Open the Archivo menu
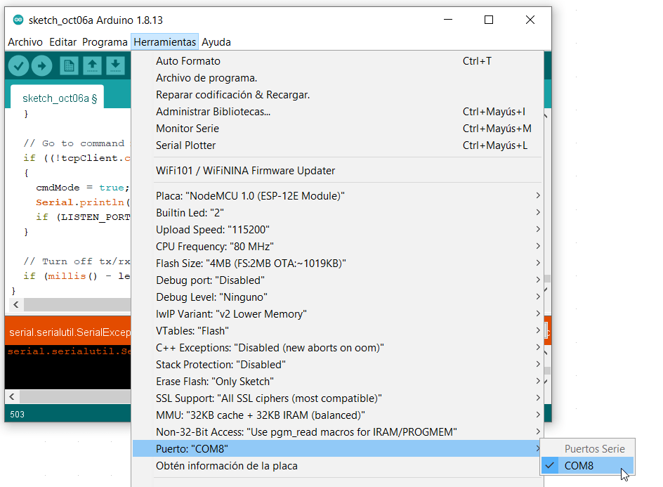Screen dimensions: 663x487 (25, 42)
